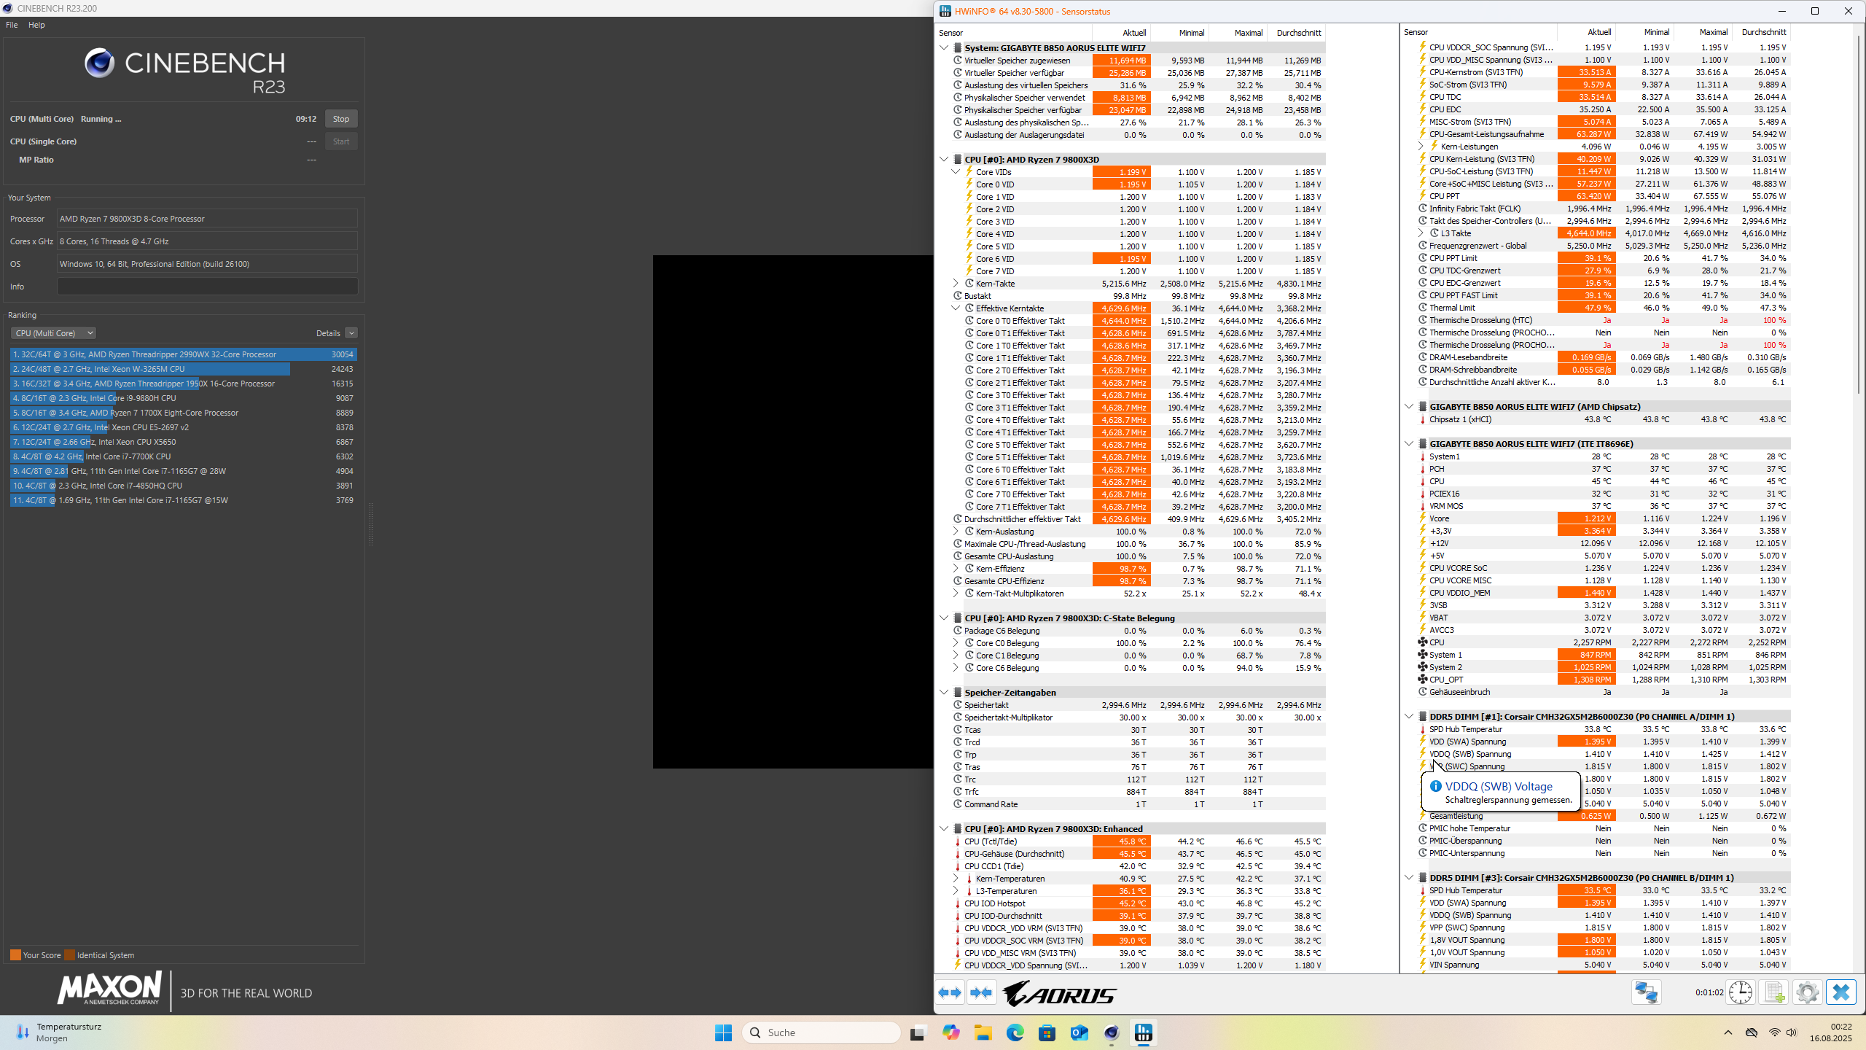Click the blue X close sensors icon
The width and height of the screenshot is (1866, 1050).
1841,992
